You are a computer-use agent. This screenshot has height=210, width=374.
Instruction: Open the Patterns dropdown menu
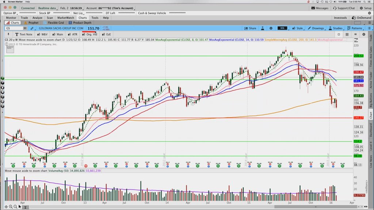click(355, 28)
